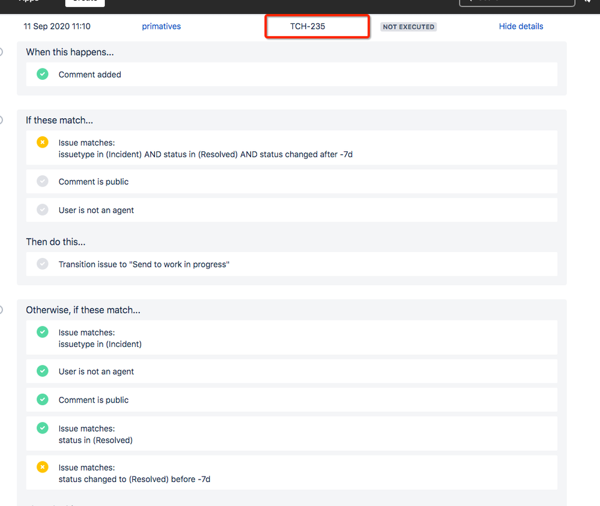The width and height of the screenshot is (600, 506).
Task: Click the yellow failed icon beside "status changed to (Resolved) before -7d"
Action: [43, 467]
